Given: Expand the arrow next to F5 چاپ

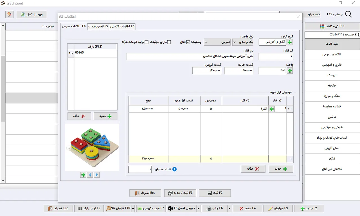Looking at the screenshot, I should 229,208.
